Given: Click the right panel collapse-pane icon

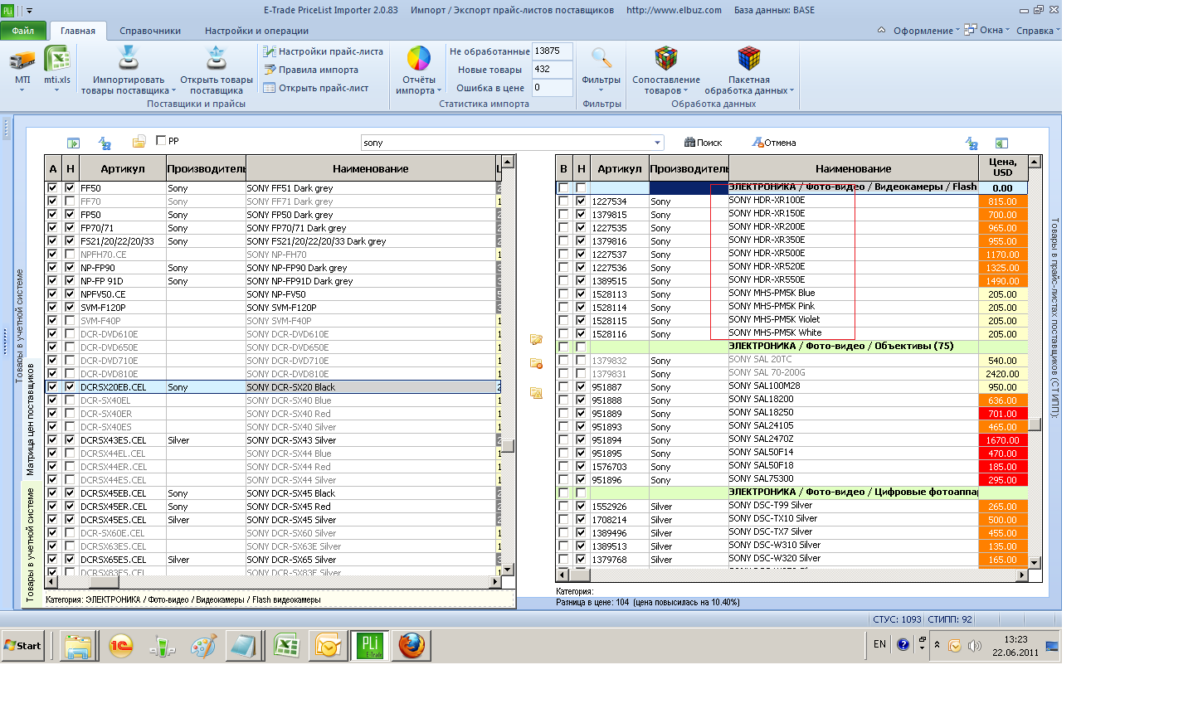Looking at the screenshot, I should tap(1001, 143).
